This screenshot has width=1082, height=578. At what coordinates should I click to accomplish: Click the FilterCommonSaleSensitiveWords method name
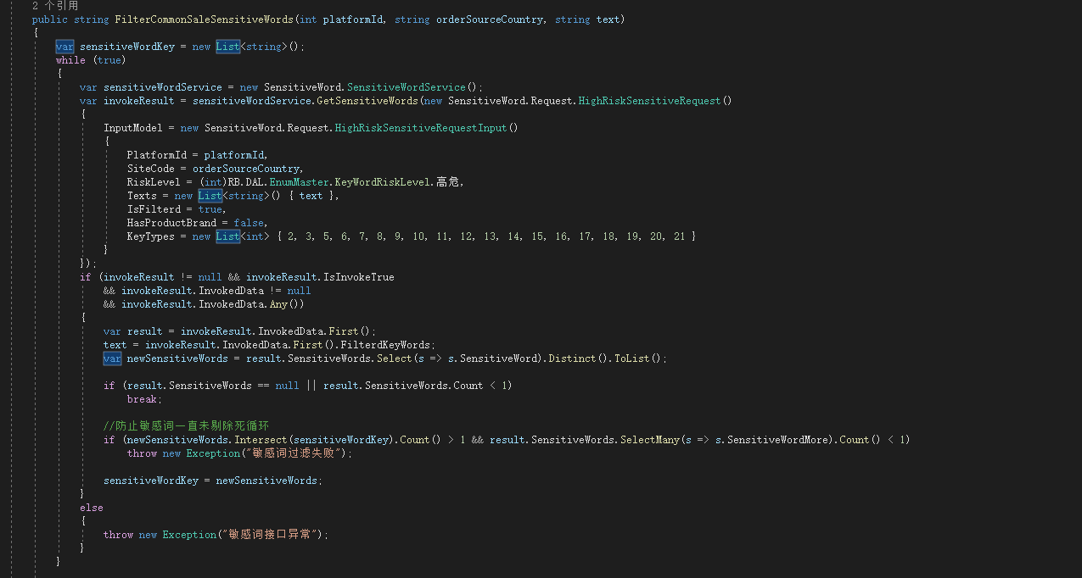click(x=204, y=19)
